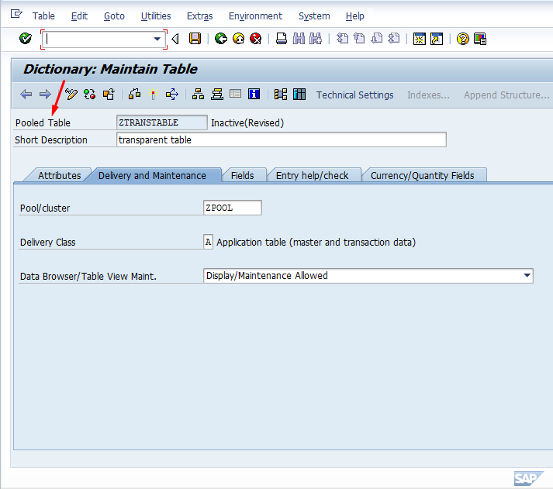Open the command field dropdown arrow
Screen dimensions: 553x489
(x=157, y=39)
